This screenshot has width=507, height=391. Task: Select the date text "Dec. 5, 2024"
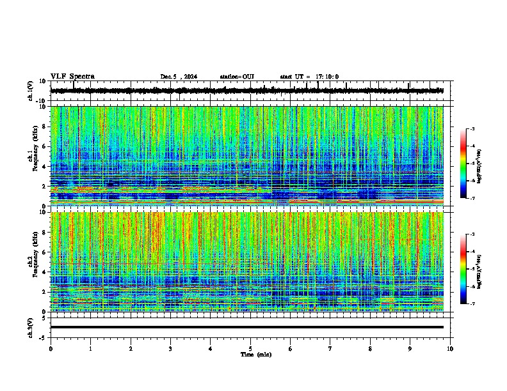point(179,77)
